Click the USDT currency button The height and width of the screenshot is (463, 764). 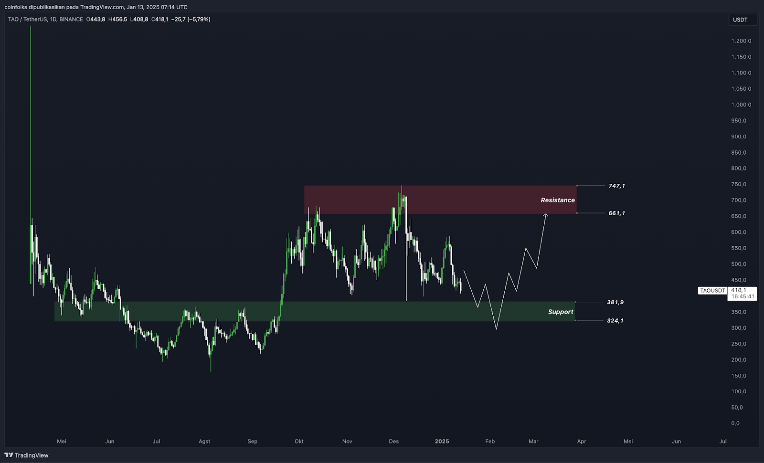(742, 20)
